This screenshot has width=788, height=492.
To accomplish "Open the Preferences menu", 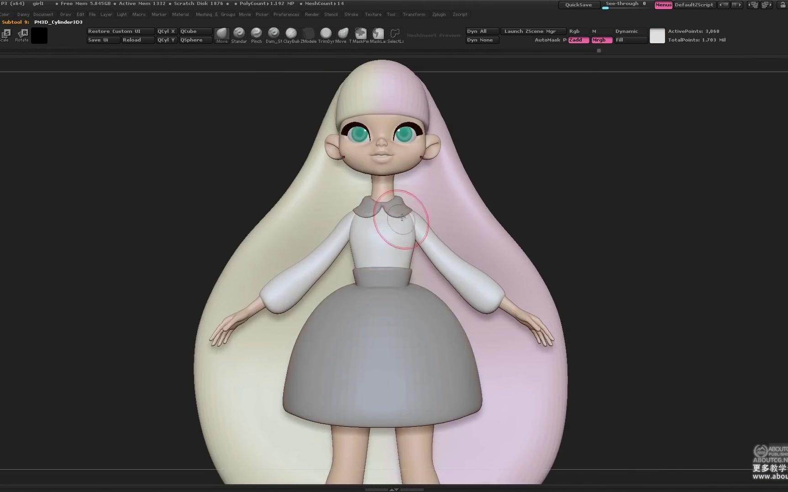I will [x=286, y=14].
